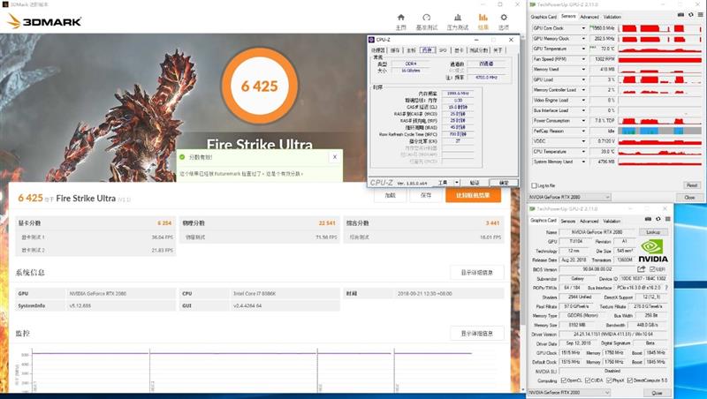Open the 3DMark results bar chart icon

483,18
